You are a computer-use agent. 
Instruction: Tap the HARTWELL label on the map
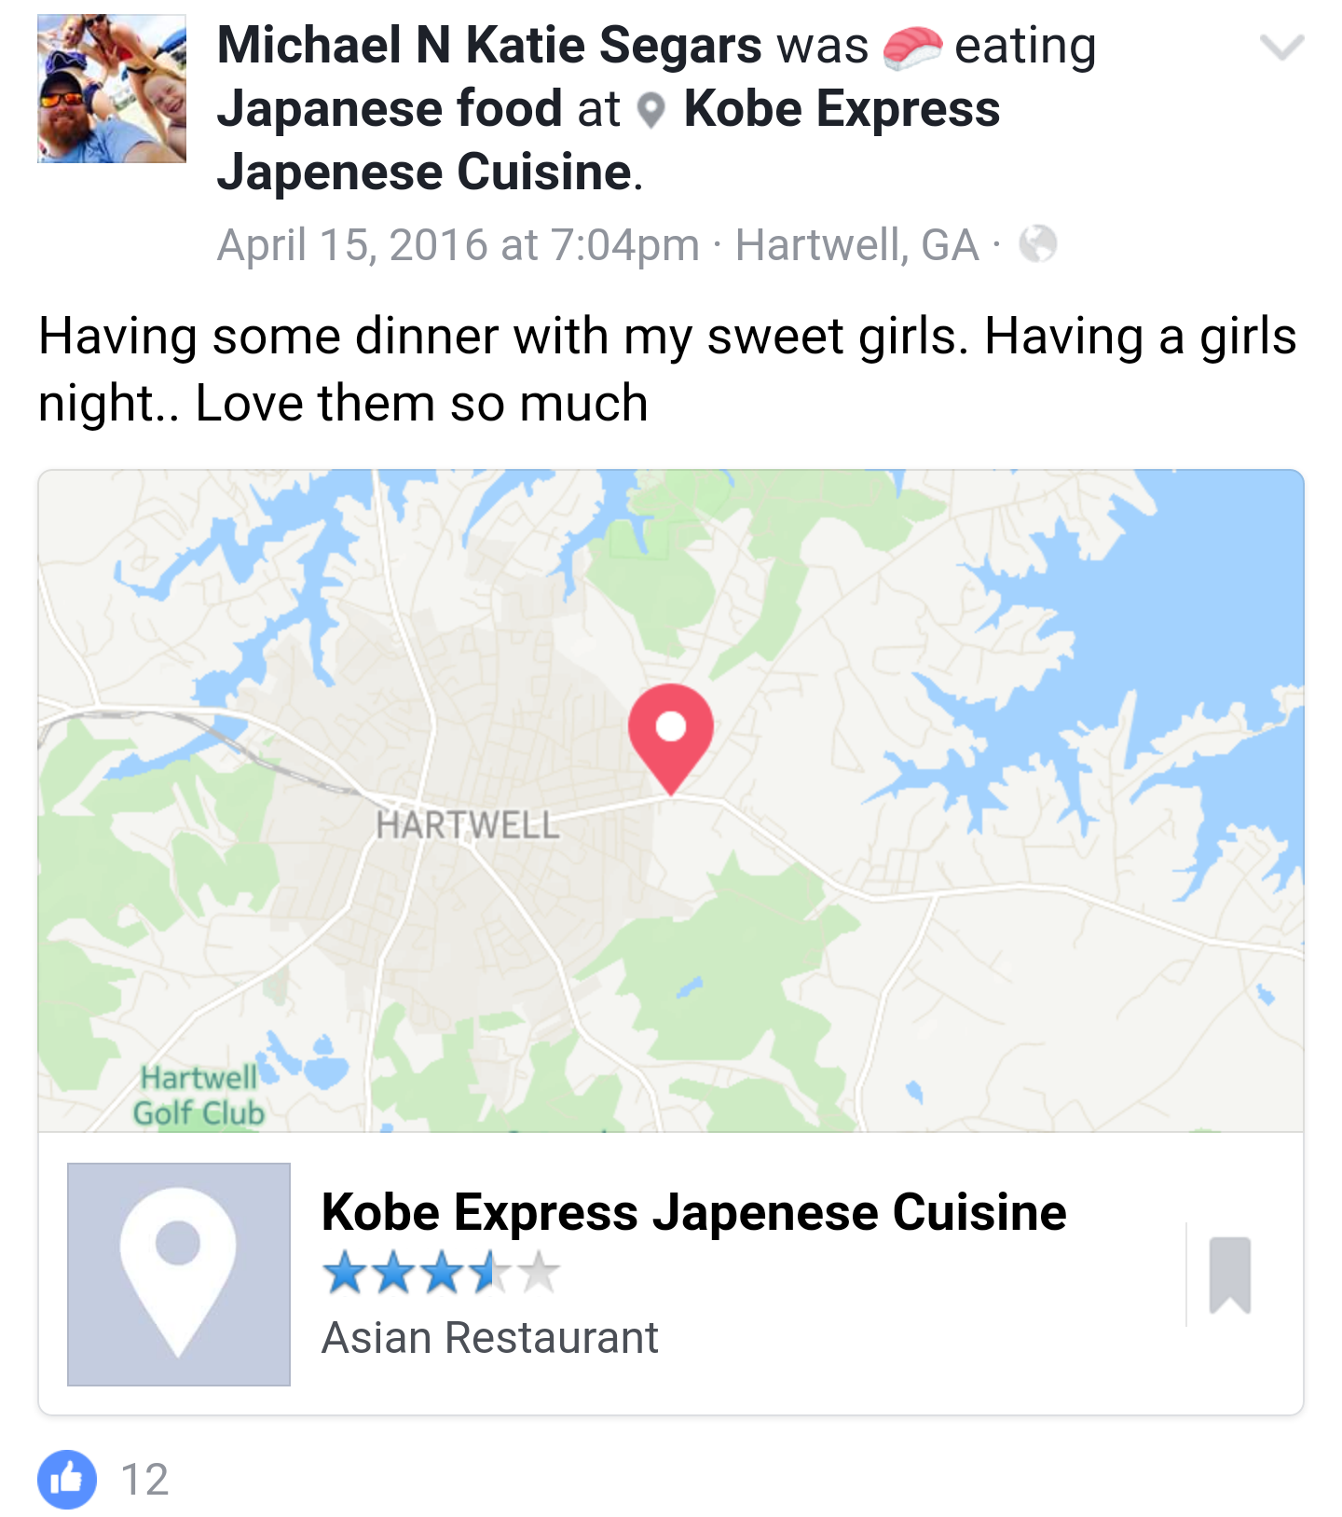click(468, 825)
